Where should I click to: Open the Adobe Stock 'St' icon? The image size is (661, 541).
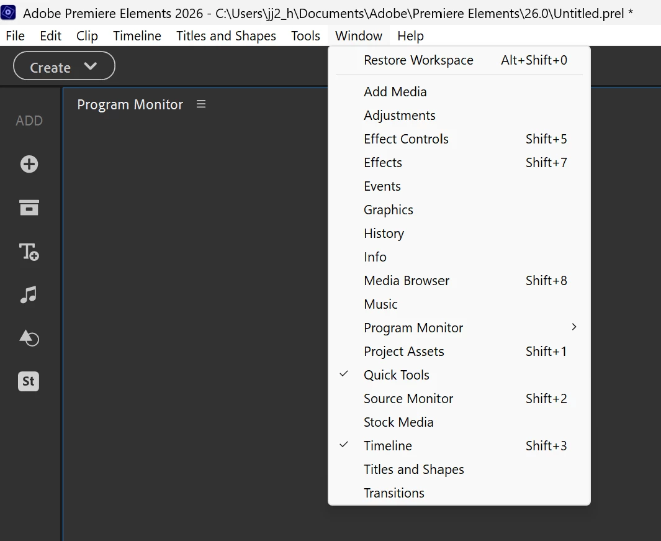click(x=29, y=381)
